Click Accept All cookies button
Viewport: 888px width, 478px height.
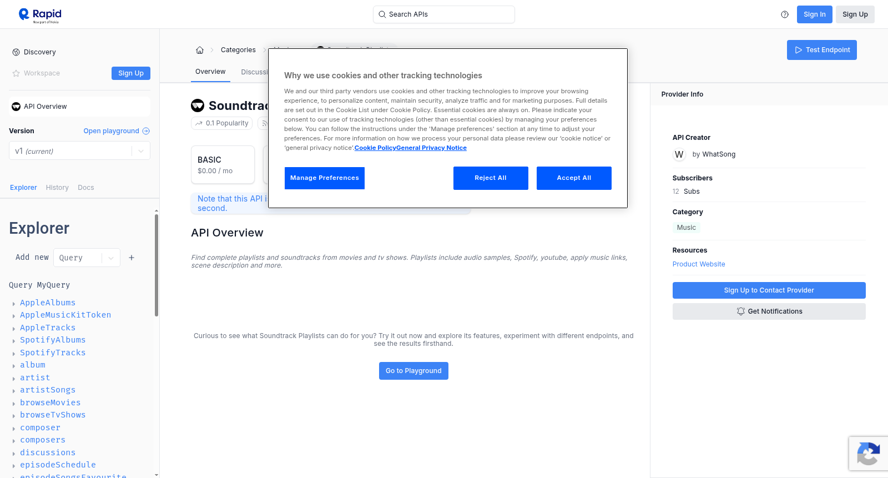(x=574, y=178)
